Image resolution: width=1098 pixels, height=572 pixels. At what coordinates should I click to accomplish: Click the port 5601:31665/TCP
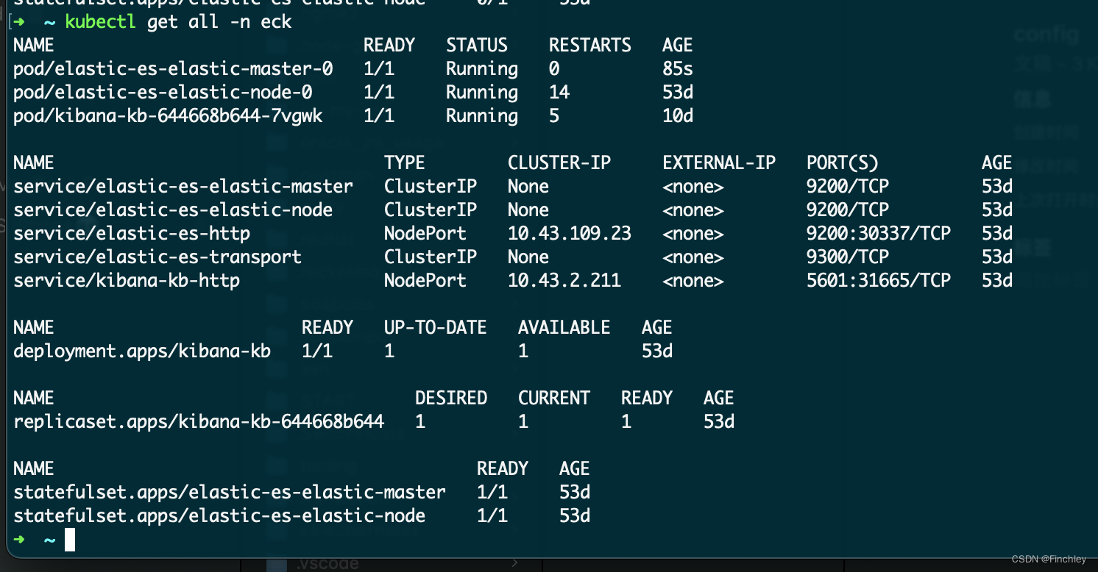coord(879,281)
